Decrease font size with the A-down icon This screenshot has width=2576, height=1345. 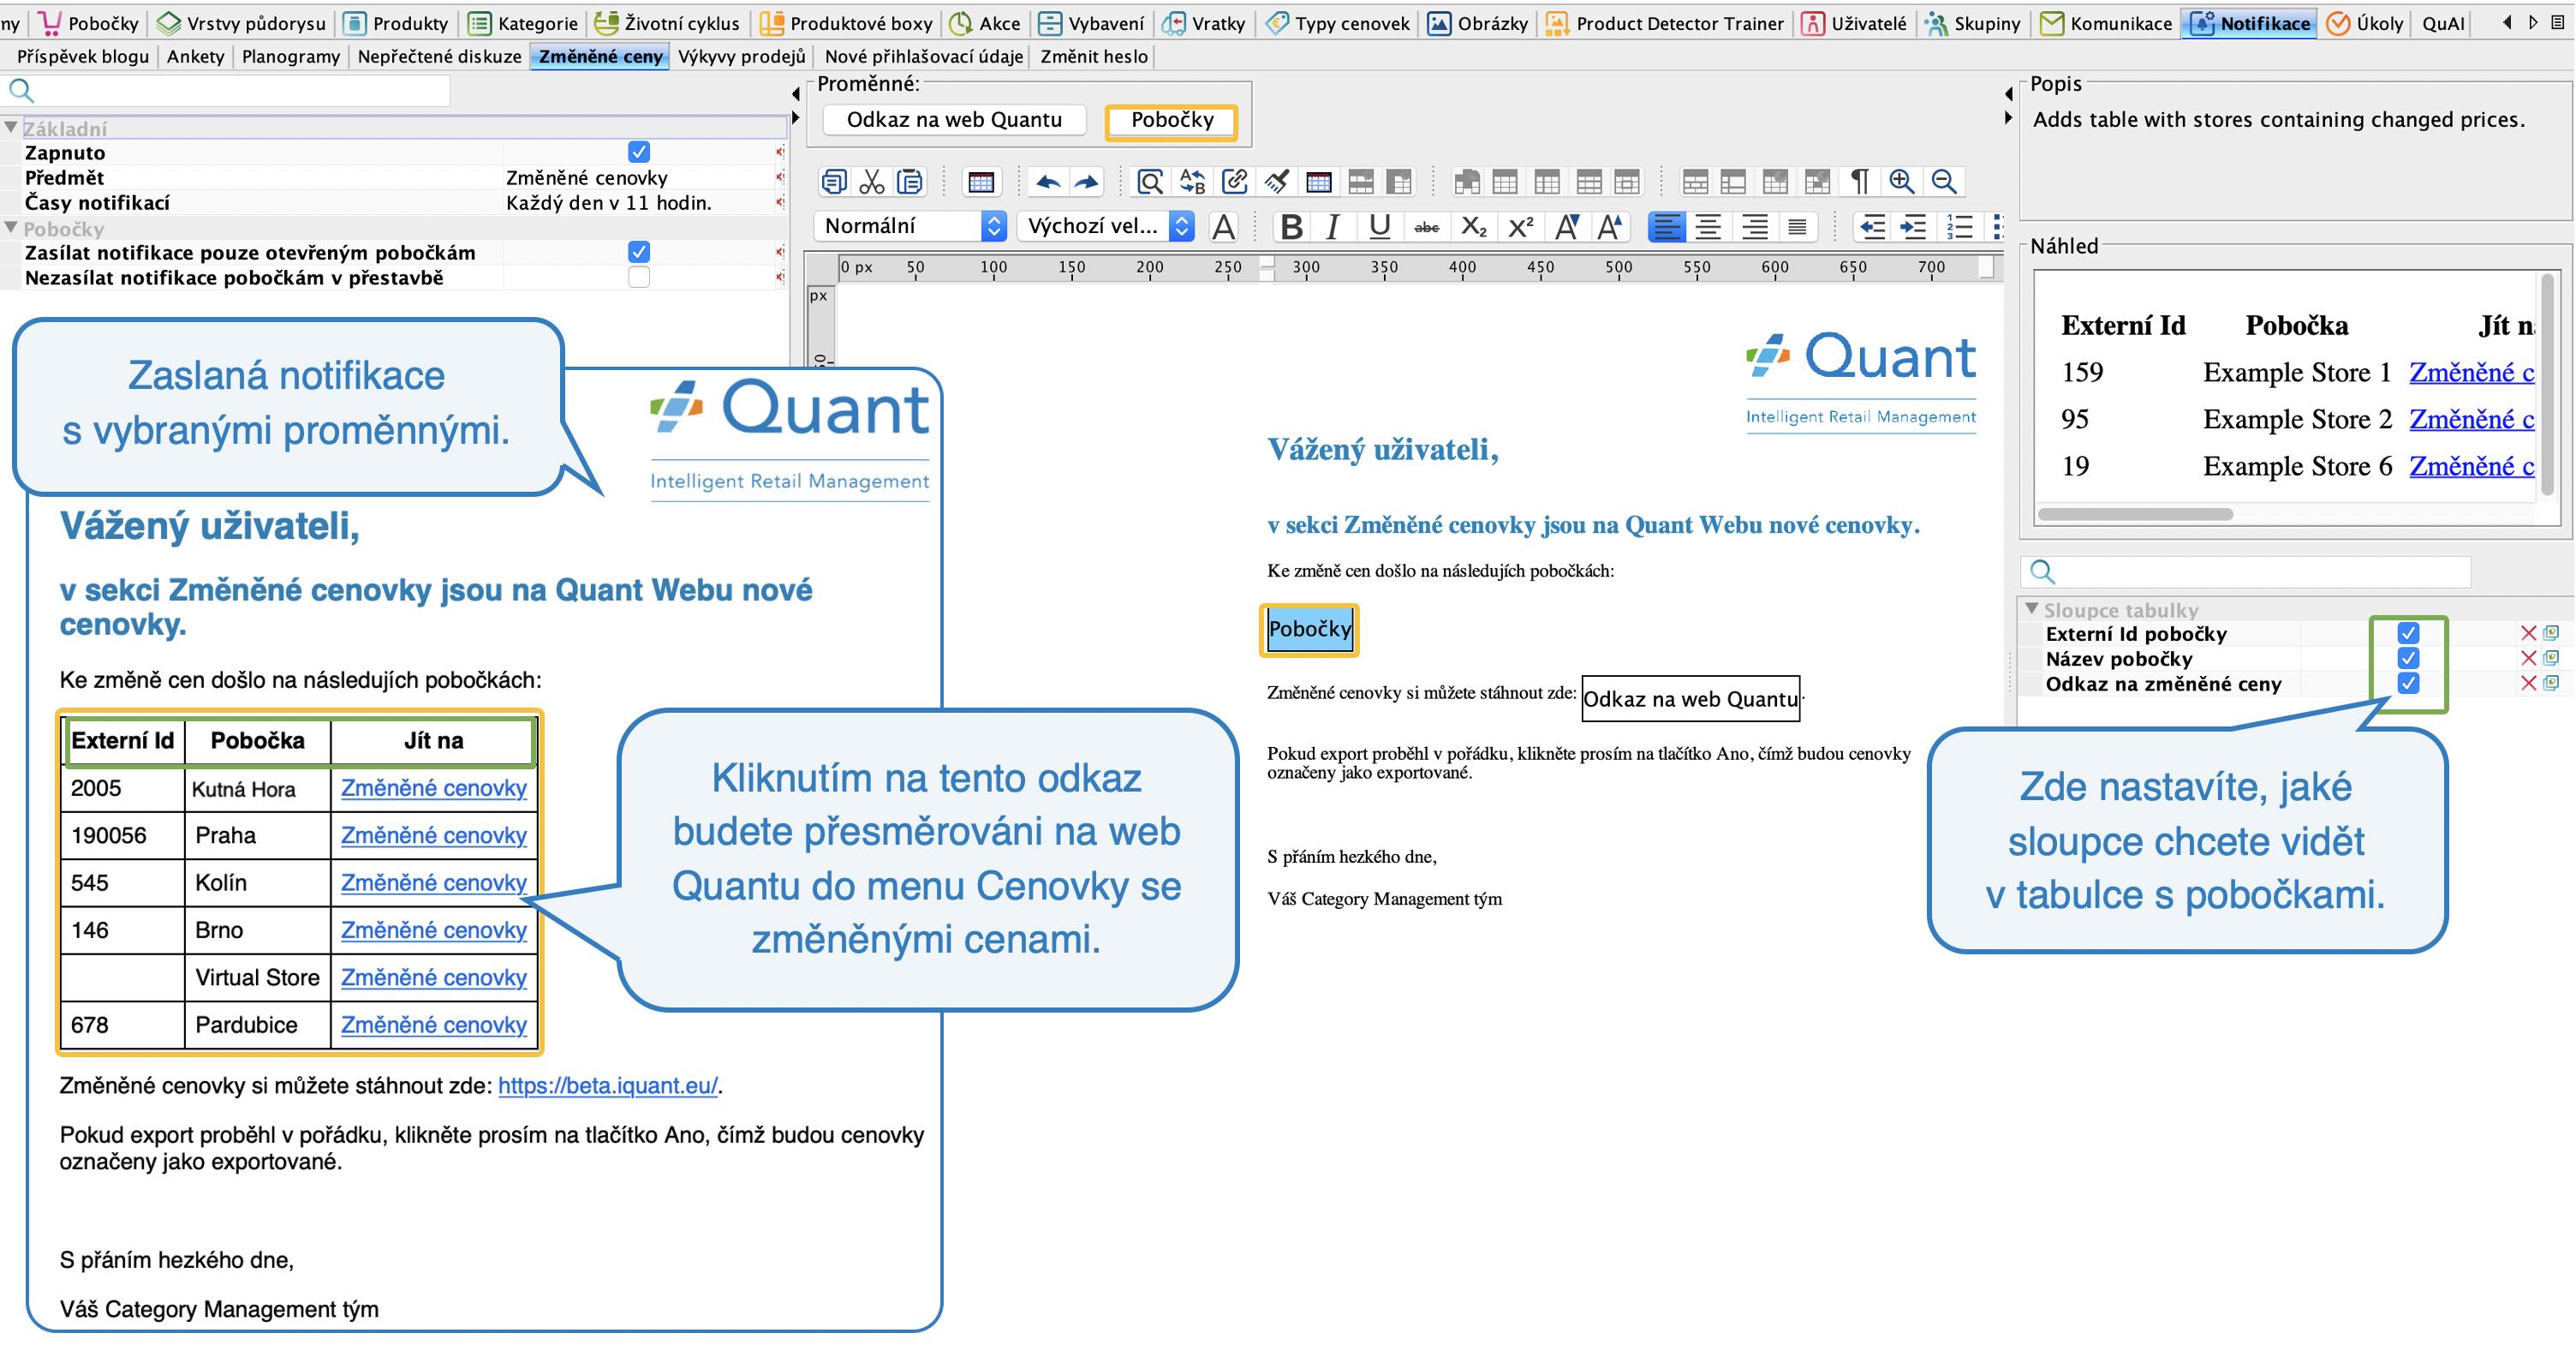tap(1567, 227)
